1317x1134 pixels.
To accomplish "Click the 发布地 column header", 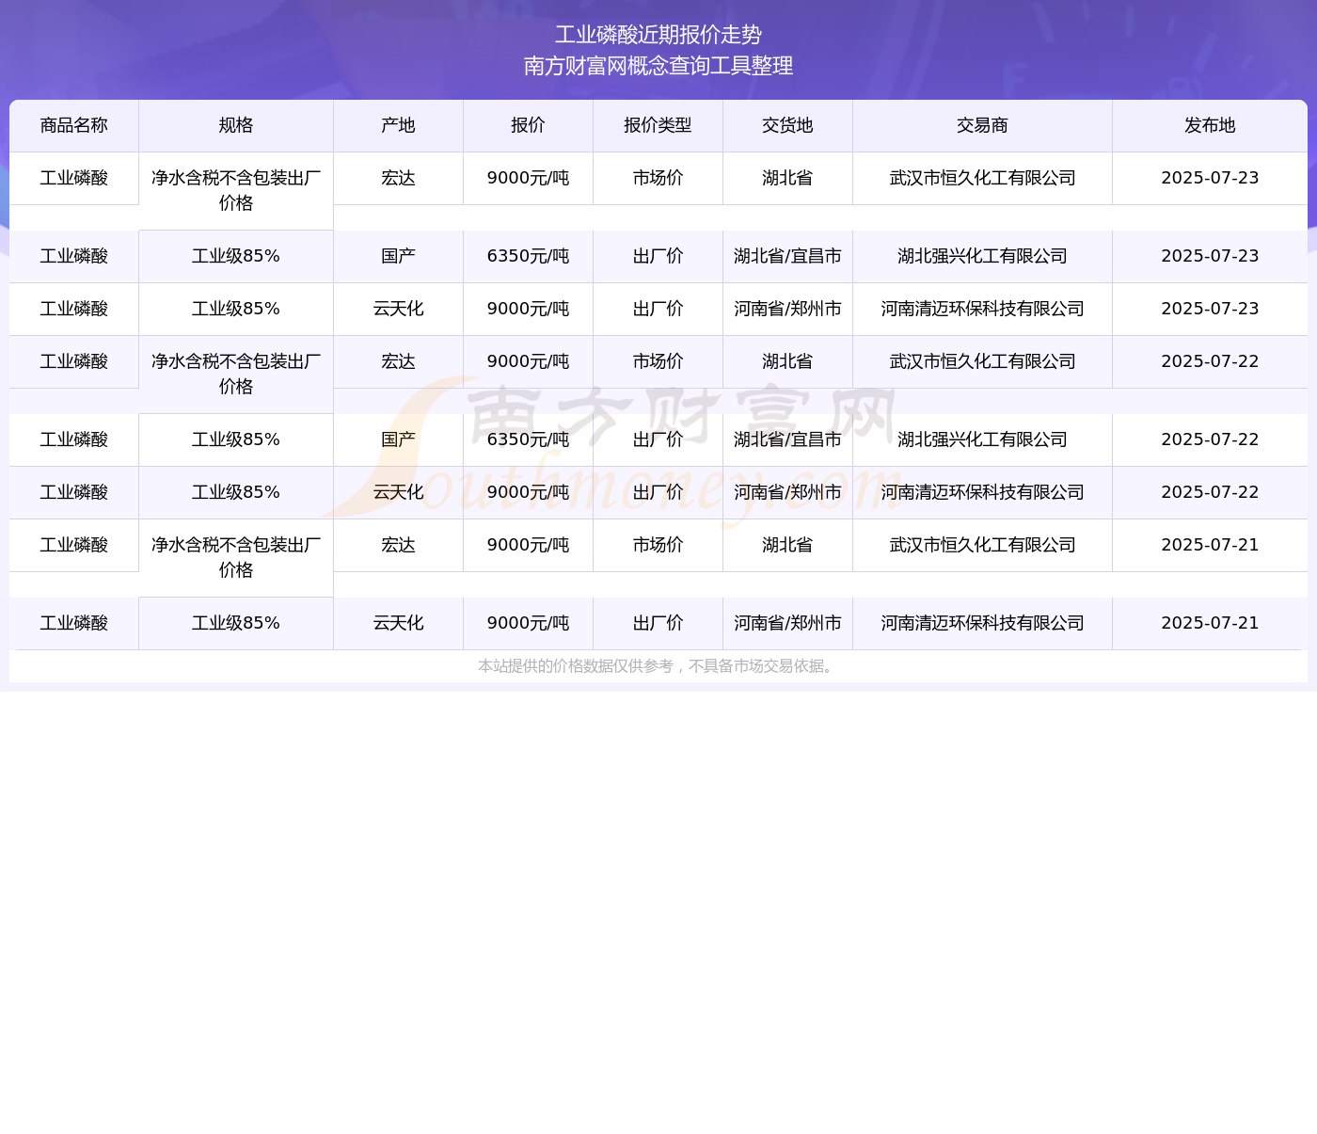I will coord(1211,125).
